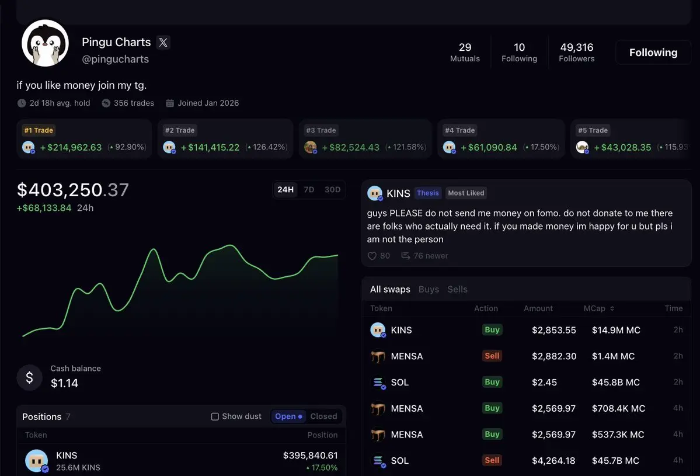700x476 pixels.
Task: Click the MENSA Sell row token icon
Action: pos(378,356)
